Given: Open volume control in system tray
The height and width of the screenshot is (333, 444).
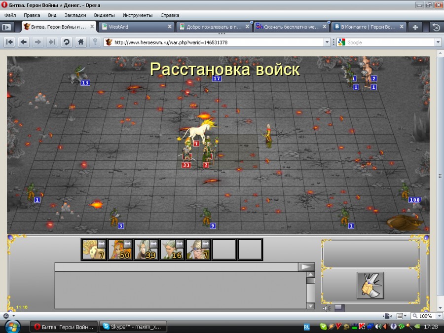Looking at the screenshot, I should (378, 327).
